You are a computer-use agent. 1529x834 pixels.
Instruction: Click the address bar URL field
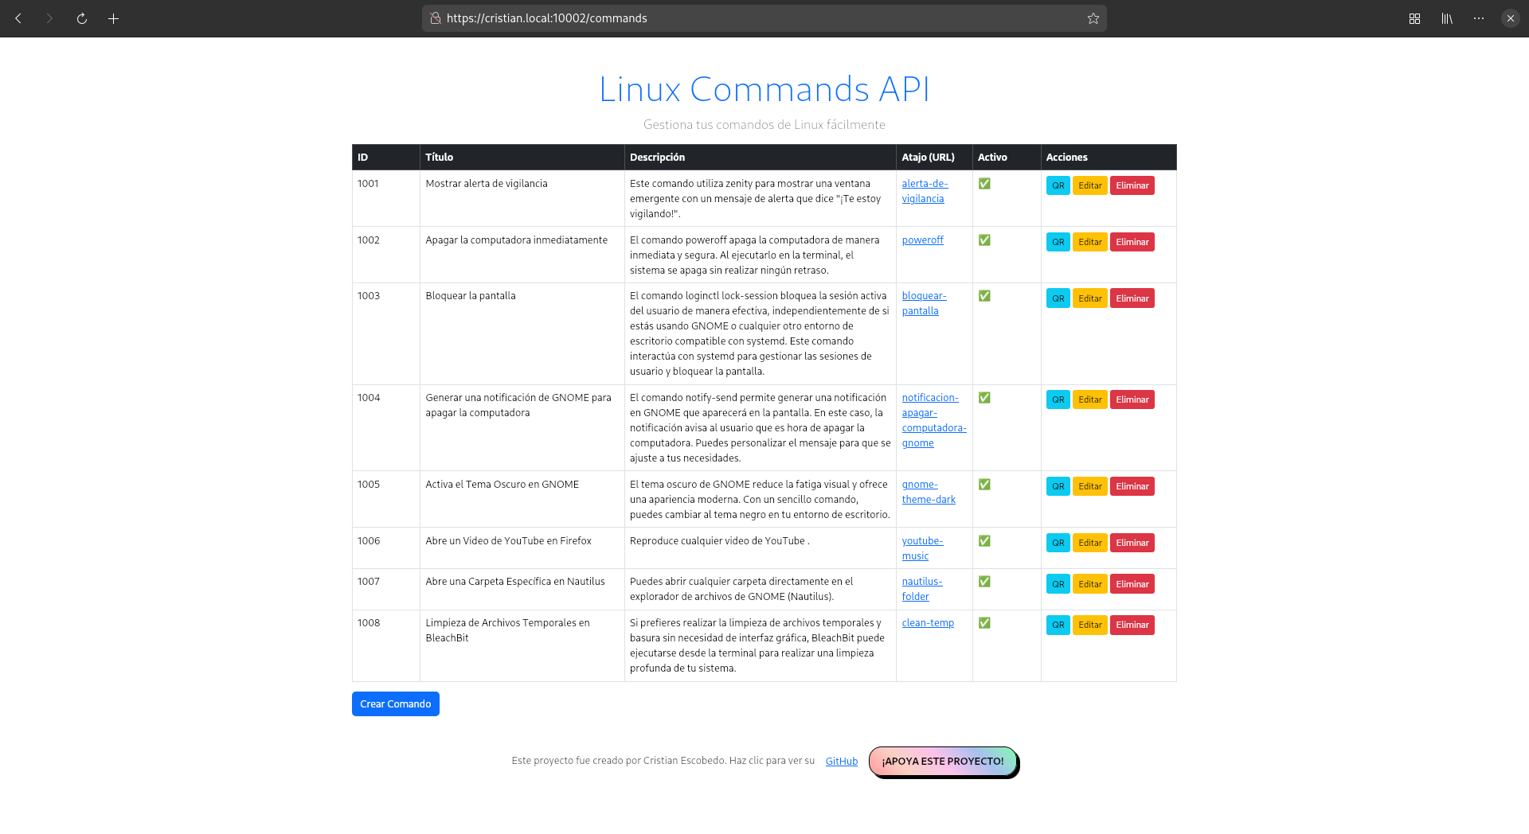(757, 18)
